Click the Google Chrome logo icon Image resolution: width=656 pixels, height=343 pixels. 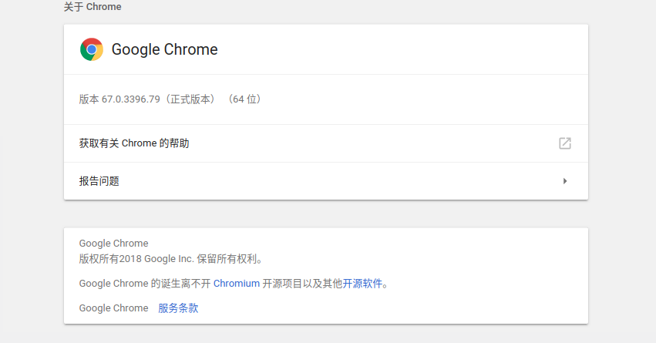tap(92, 49)
